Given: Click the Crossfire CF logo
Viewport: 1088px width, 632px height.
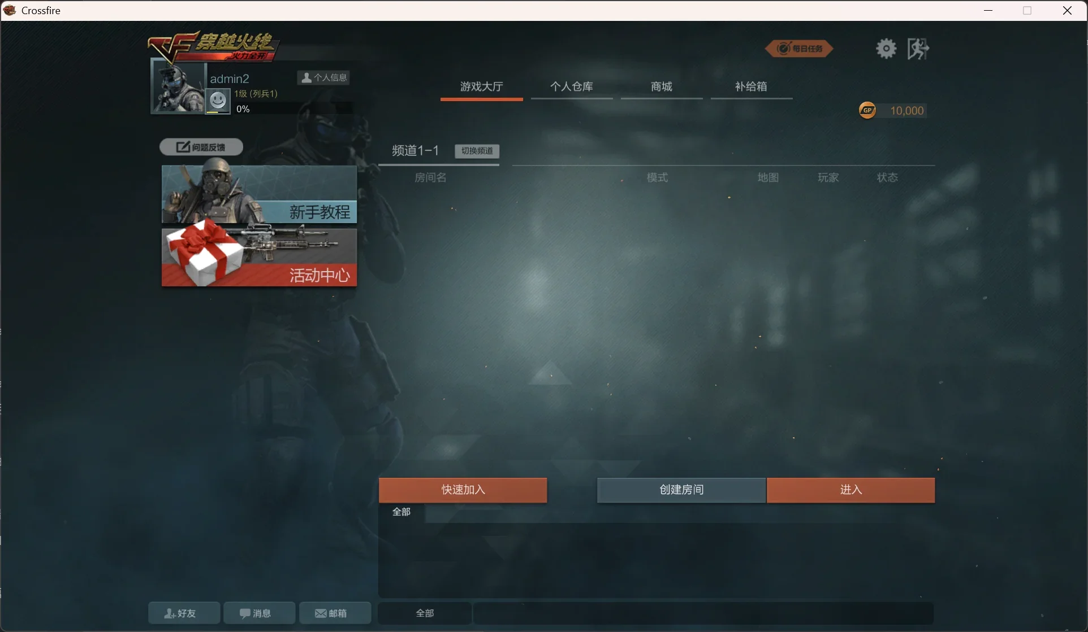Looking at the screenshot, I should [x=213, y=46].
